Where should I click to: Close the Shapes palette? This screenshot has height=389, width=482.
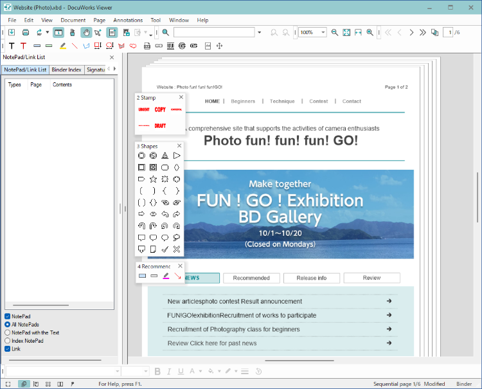tap(179, 146)
